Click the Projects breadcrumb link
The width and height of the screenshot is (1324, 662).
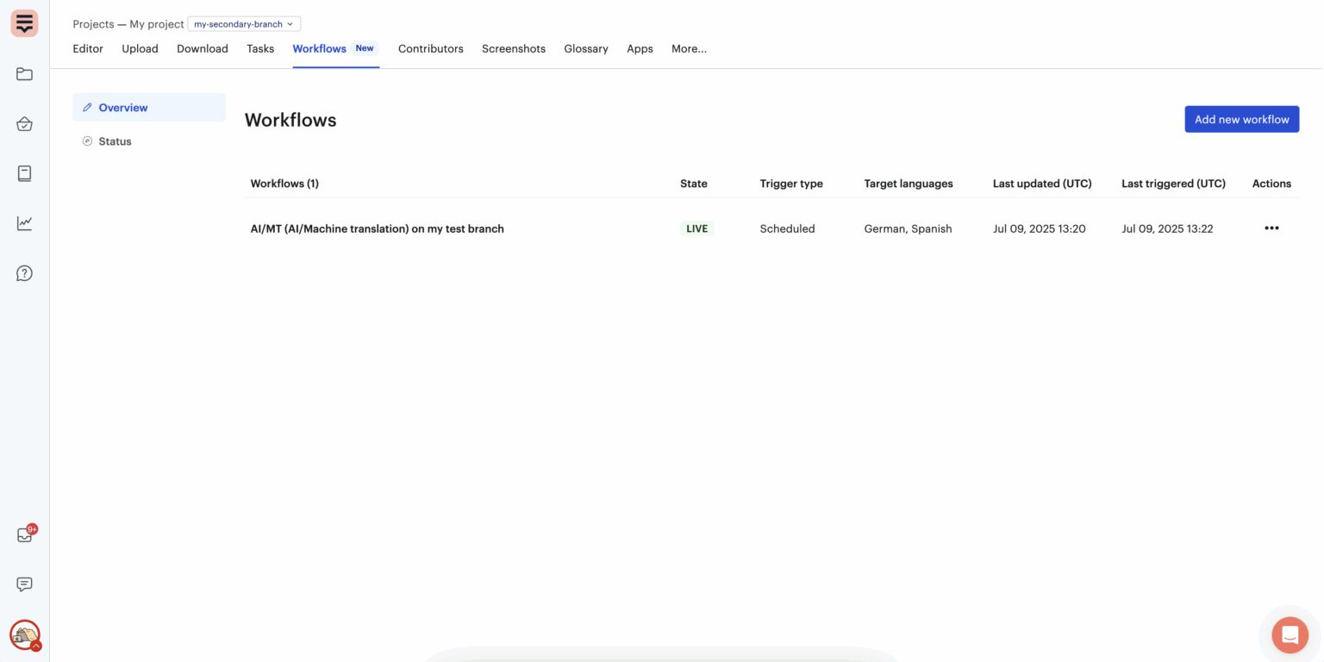pyautogui.click(x=93, y=24)
